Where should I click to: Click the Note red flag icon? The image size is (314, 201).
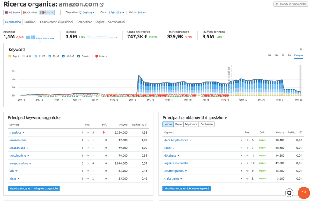[97, 56]
